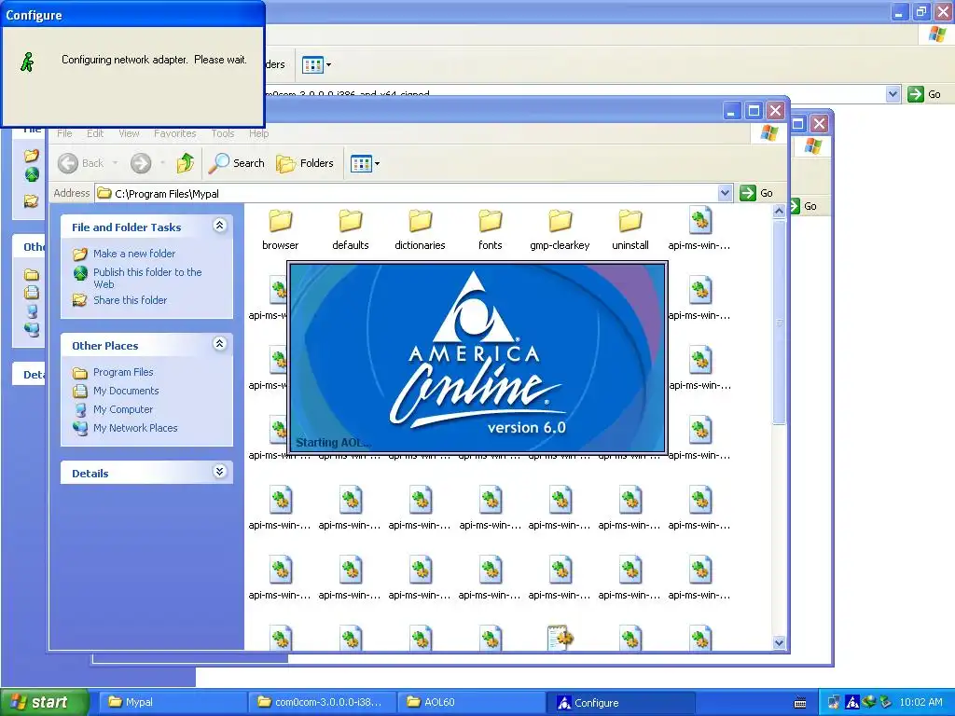The height and width of the screenshot is (716, 955).
Task: Collapse File and Folder Tasks panel
Action: point(220,226)
